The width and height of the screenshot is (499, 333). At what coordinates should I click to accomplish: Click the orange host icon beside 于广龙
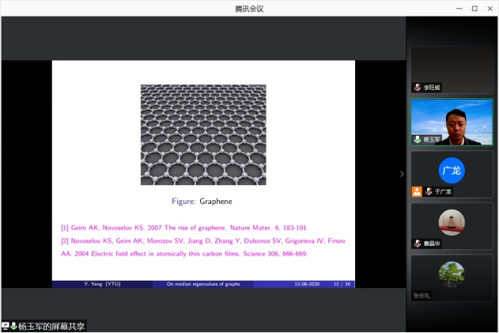417,191
